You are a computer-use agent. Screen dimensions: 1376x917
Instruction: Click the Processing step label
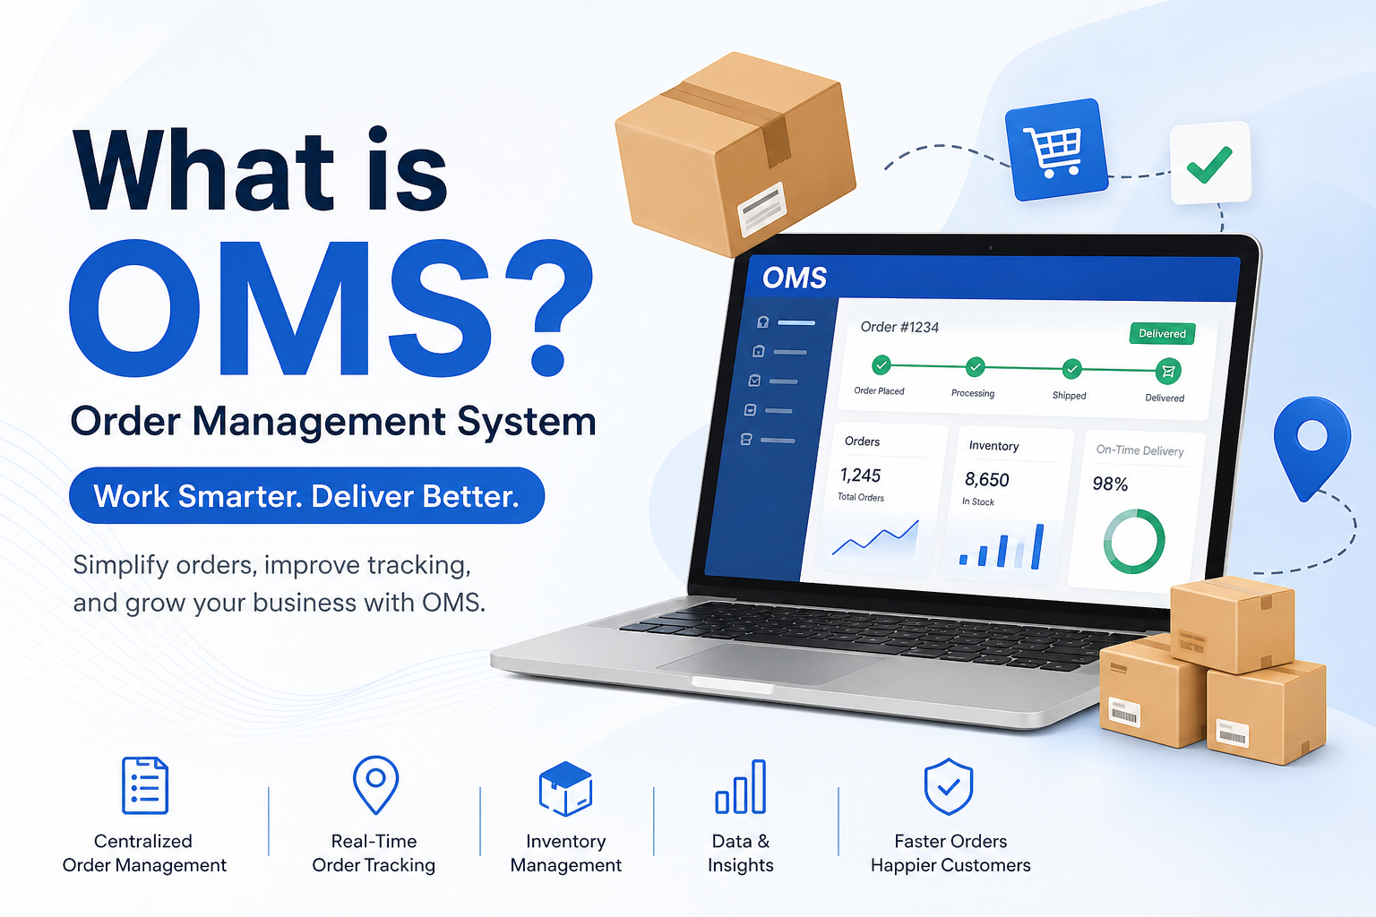pyautogui.click(x=973, y=393)
